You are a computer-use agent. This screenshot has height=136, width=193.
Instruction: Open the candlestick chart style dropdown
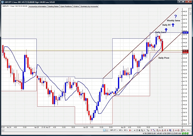tap(130, 130)
